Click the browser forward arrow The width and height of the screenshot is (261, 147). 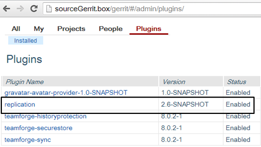(20, 9)
